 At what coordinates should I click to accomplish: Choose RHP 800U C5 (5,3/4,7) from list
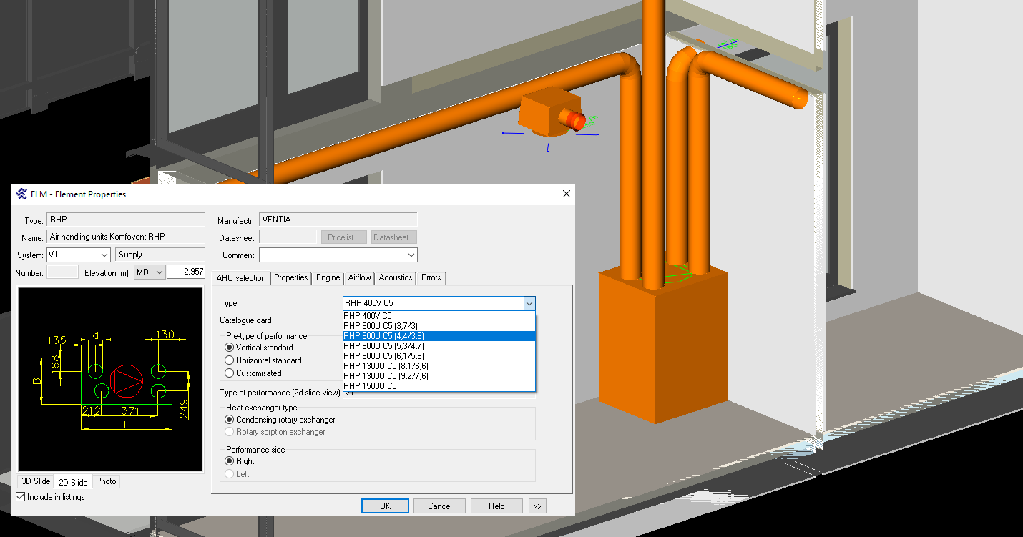(383, 346)
